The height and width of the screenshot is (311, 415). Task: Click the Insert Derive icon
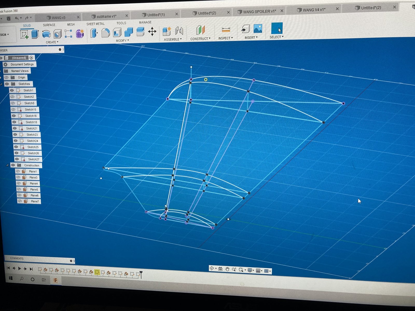[x=245, y=29]
